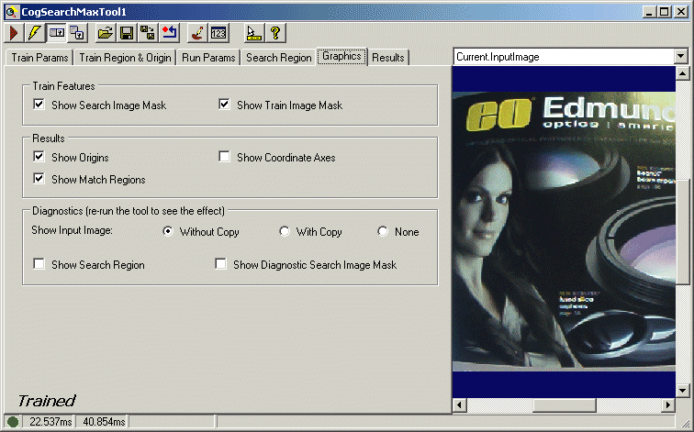Select the Without Copy radio button
694x432 pixels.
(168, 231)
